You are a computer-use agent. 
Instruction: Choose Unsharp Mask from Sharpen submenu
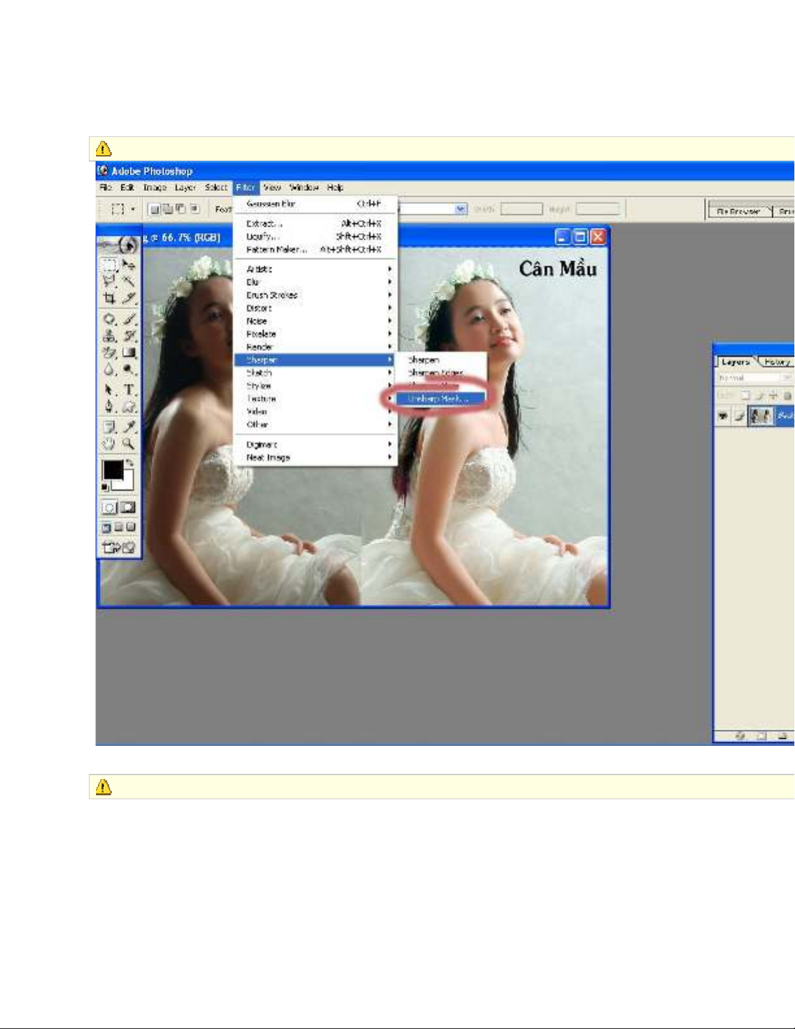click(x=437, y=399)
